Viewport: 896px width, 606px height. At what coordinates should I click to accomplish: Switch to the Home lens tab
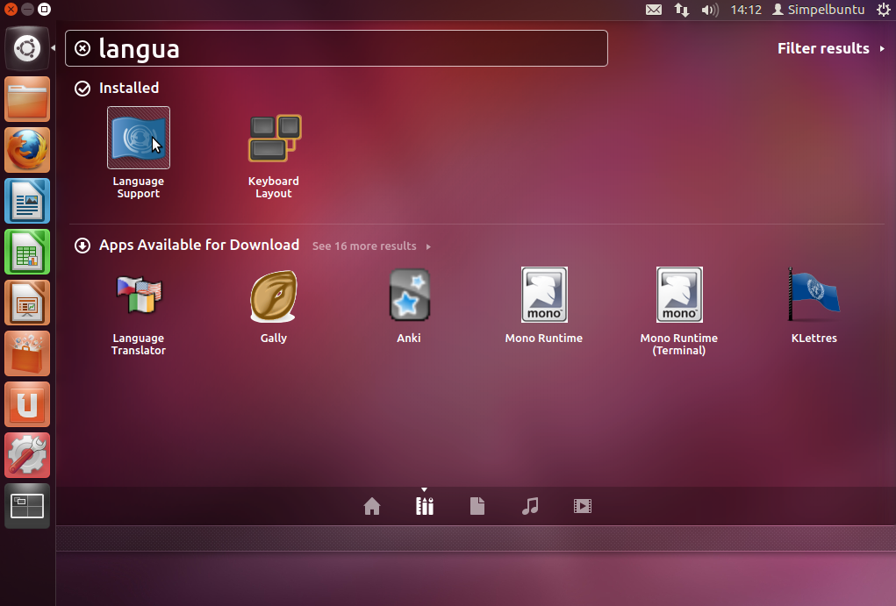[x=372, y=506]
